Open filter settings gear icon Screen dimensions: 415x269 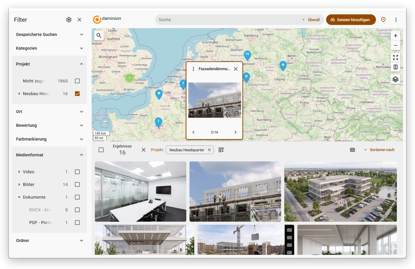(x=69, y=20)
